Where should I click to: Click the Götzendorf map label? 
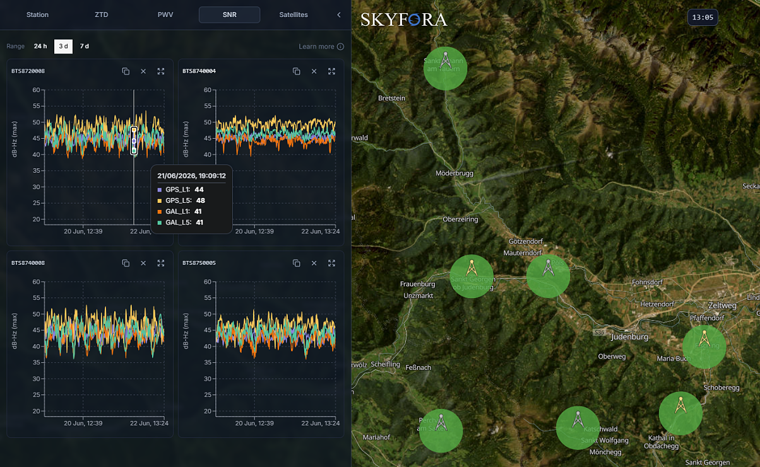click(x=526, y=241)
